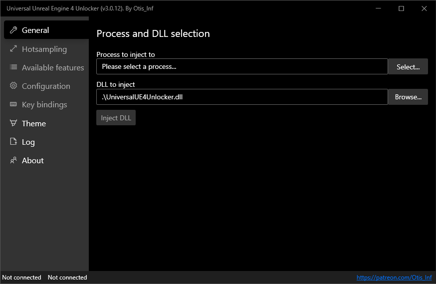
Task: Switch to the Theme tab
Action: 33,123
